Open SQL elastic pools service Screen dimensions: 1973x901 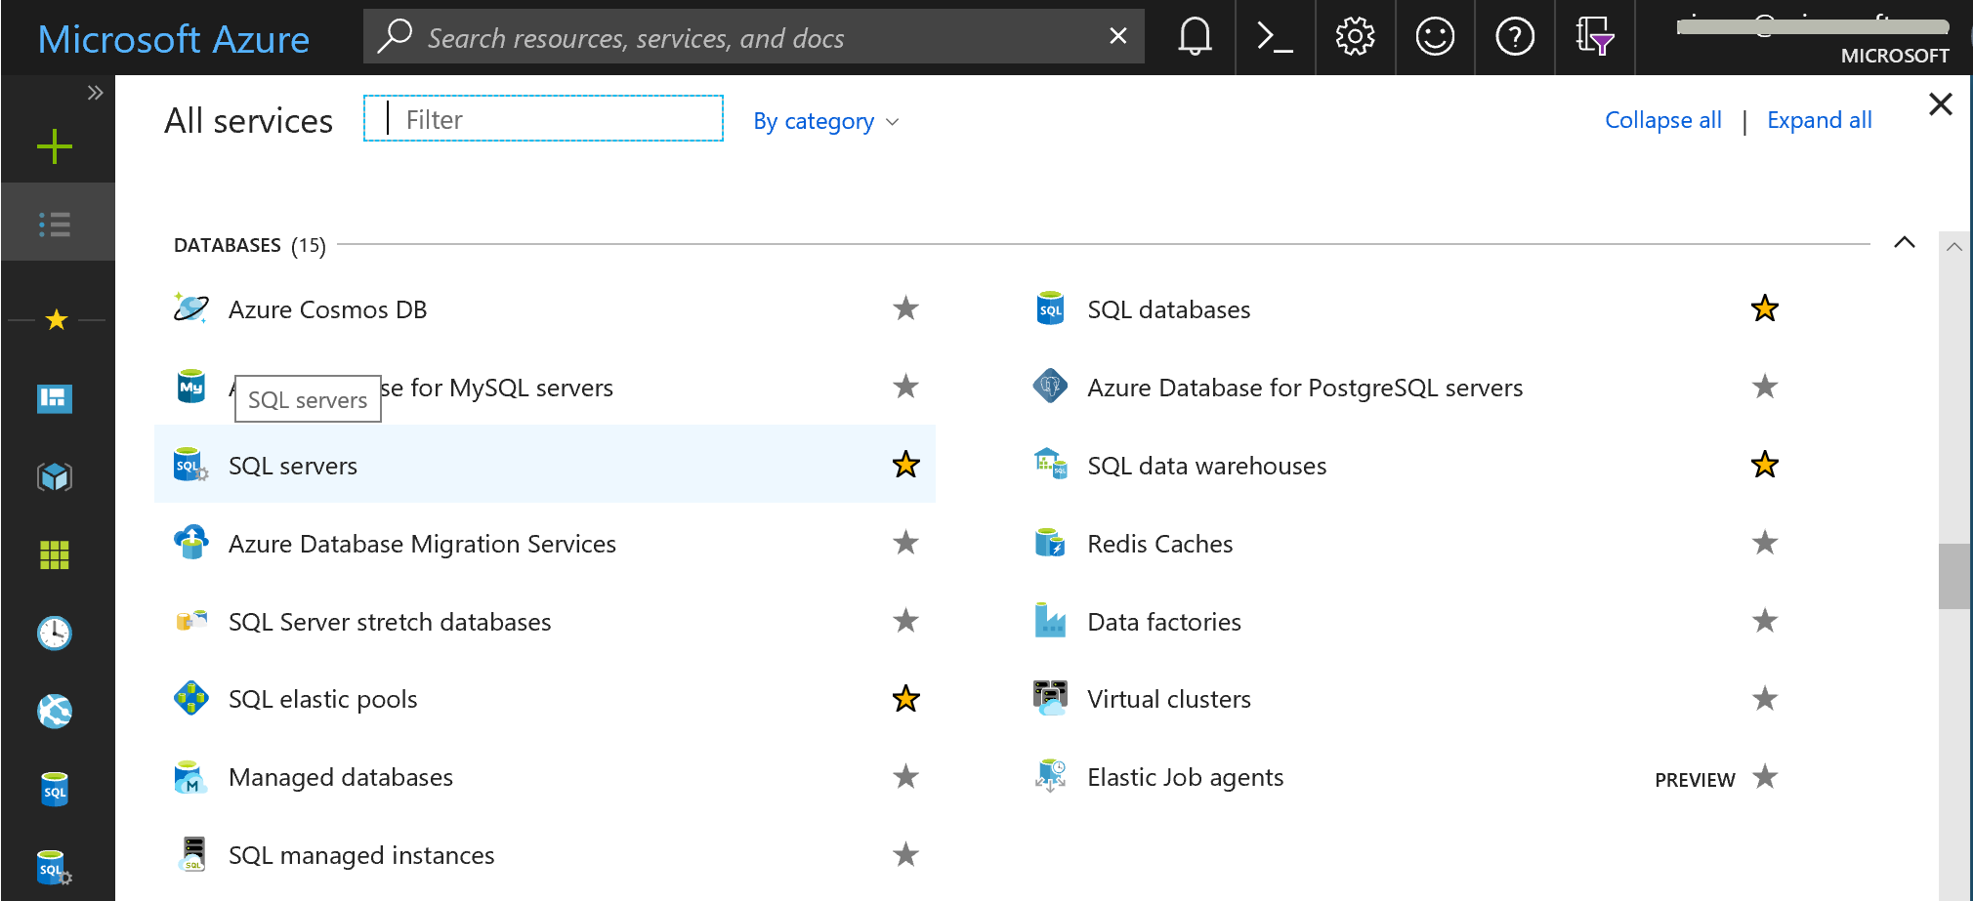[x=322, y=699]
